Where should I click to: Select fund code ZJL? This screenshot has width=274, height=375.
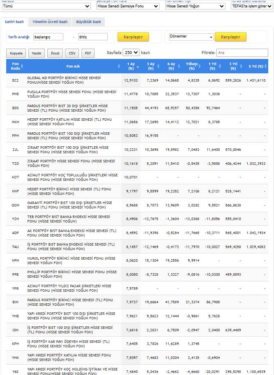15,150
